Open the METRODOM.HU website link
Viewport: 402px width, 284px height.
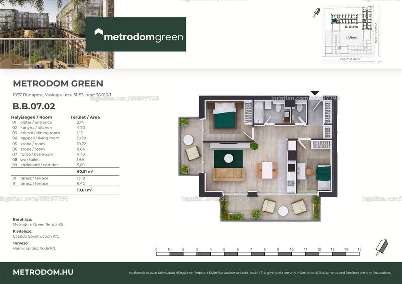43,272
